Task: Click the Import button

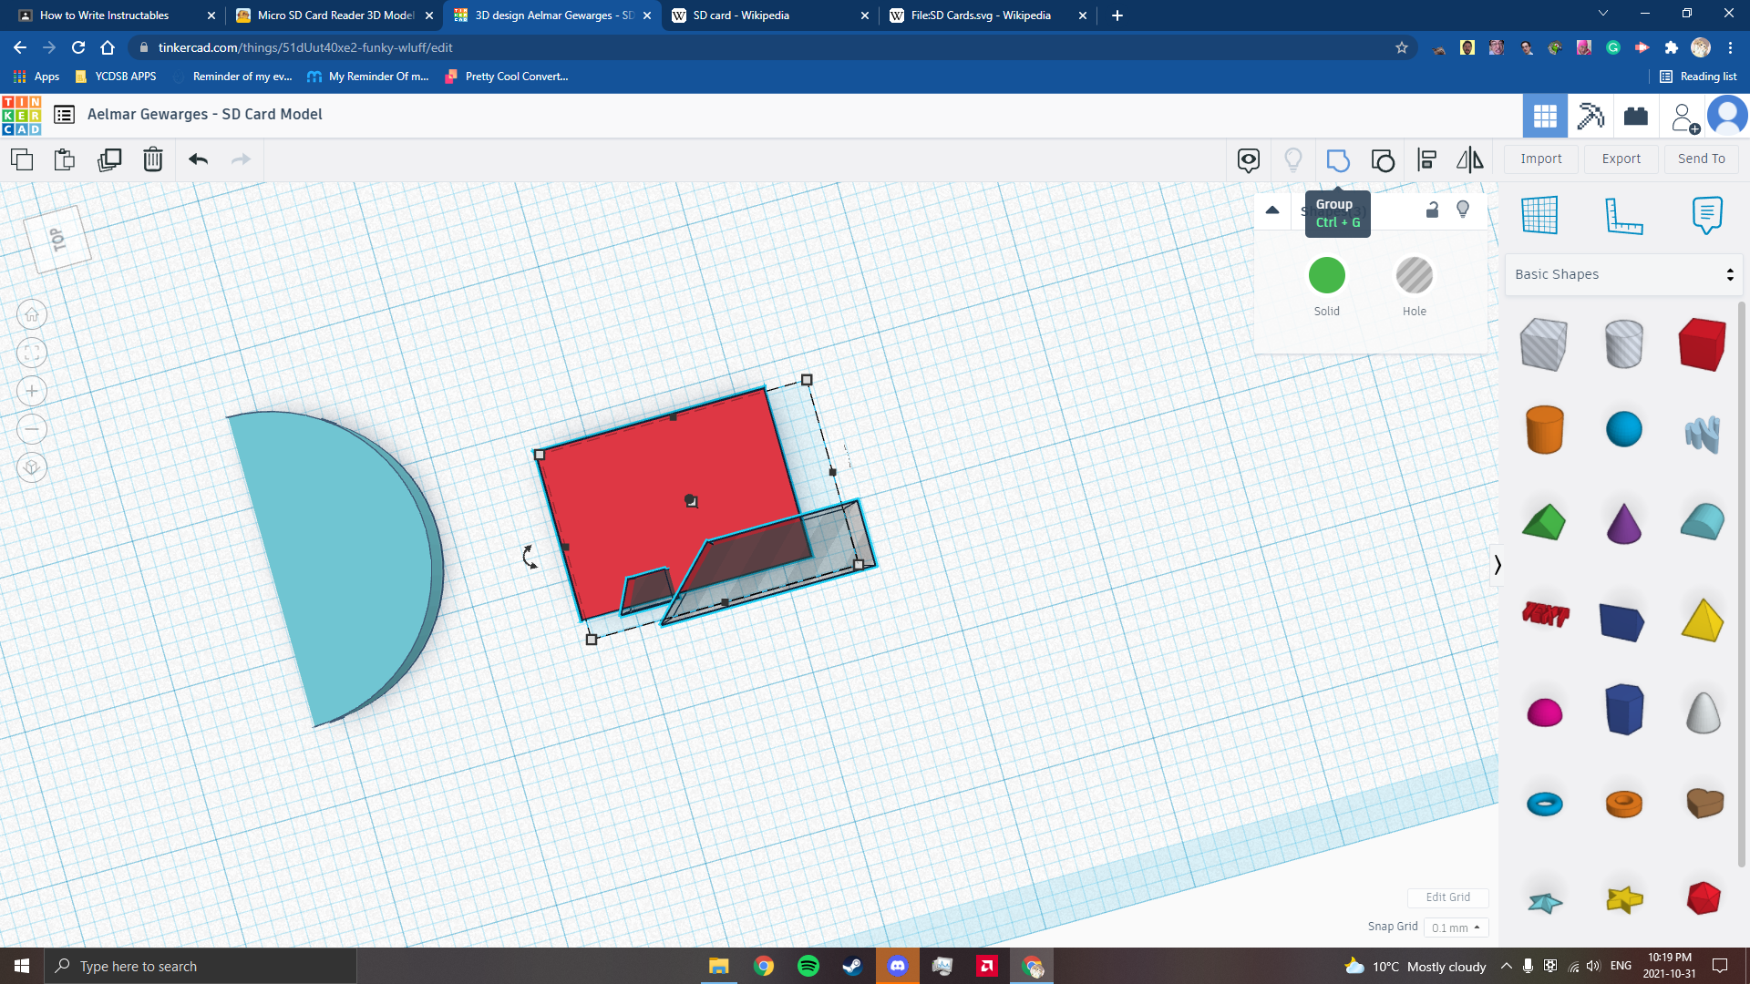Action: [1541, 159]
